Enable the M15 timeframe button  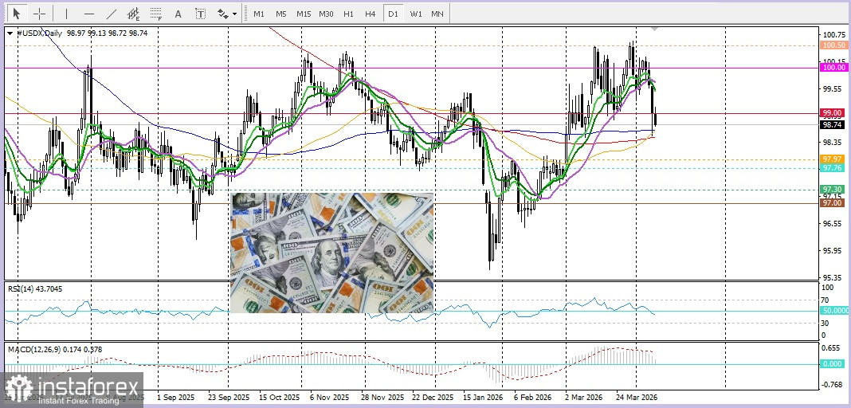coord(303,14)
